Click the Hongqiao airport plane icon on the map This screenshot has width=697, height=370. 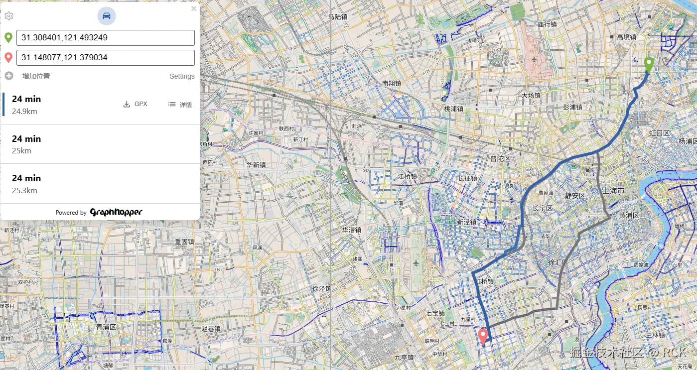click(x=416, y=263)
